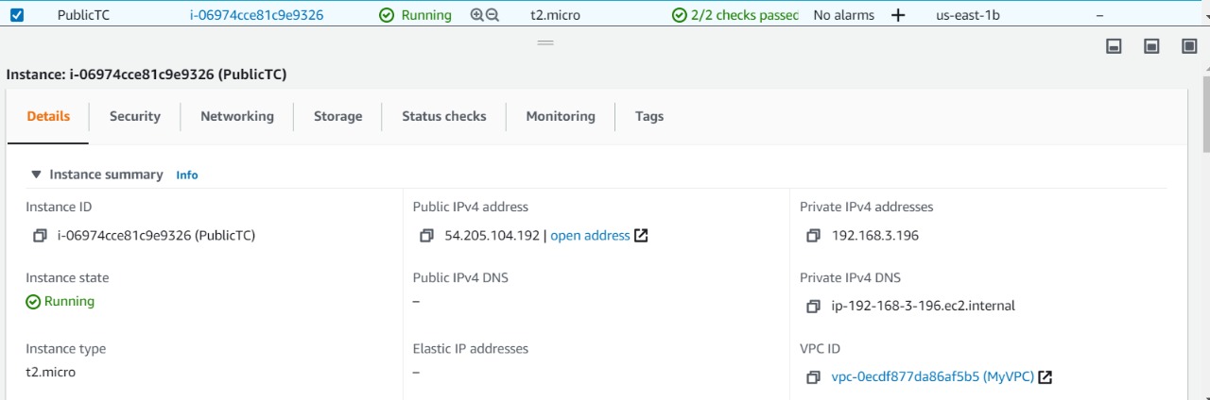Click the external link icon beside open address
1210x400 pixels.
coord(641,236)
